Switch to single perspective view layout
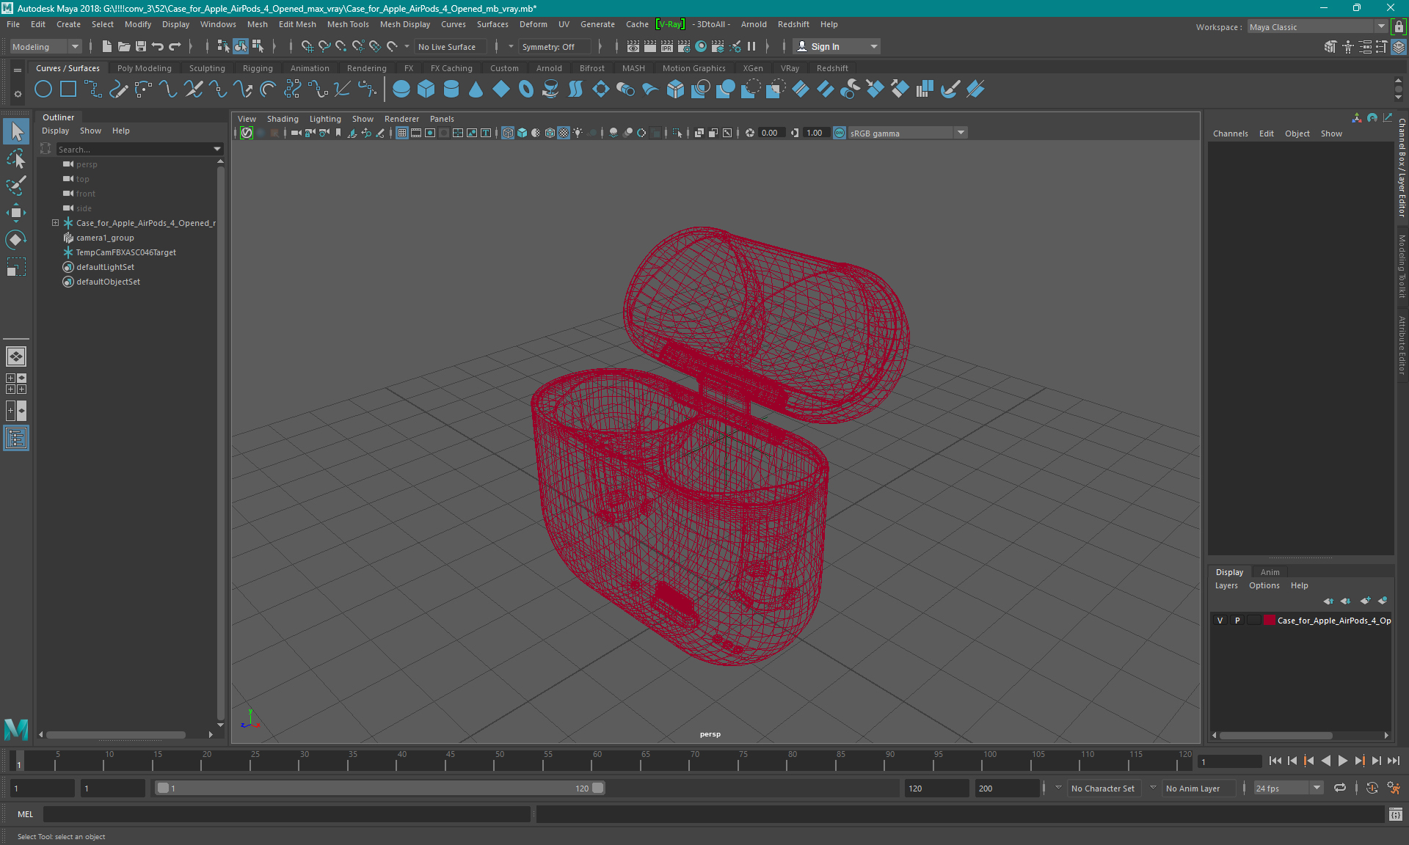The height and width of the screenshot is (845, 1409). (16, 356)
